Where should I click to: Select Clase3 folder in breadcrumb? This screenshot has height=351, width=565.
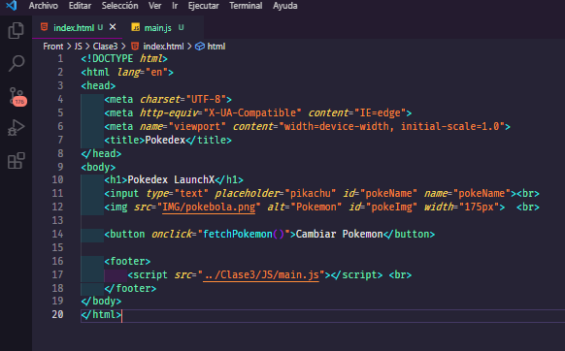(x=105, y=47)
